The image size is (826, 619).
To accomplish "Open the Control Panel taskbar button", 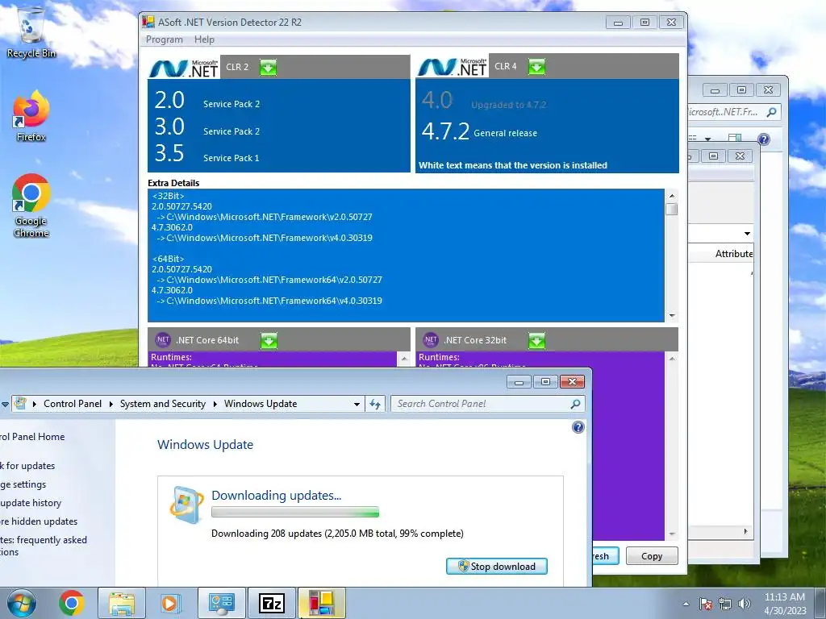I will tap(221, 603).
